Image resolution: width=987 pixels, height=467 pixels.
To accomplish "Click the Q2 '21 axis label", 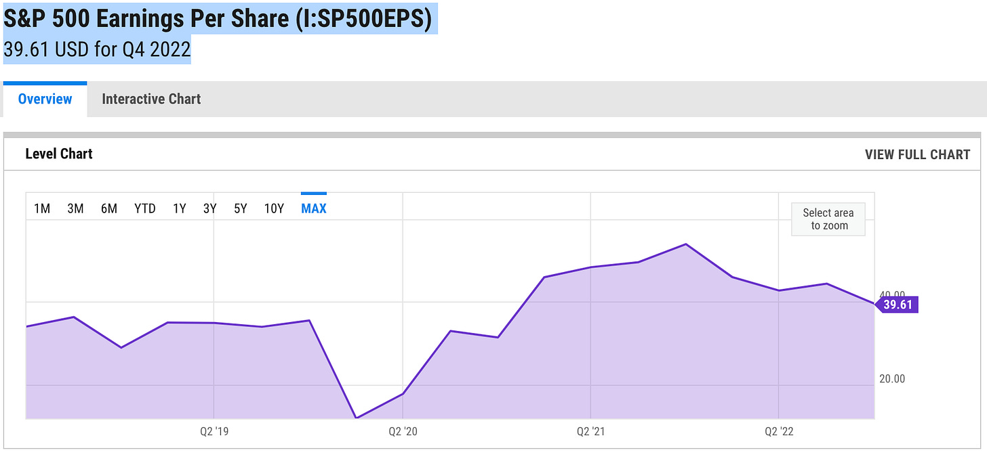I will point(591,431).
